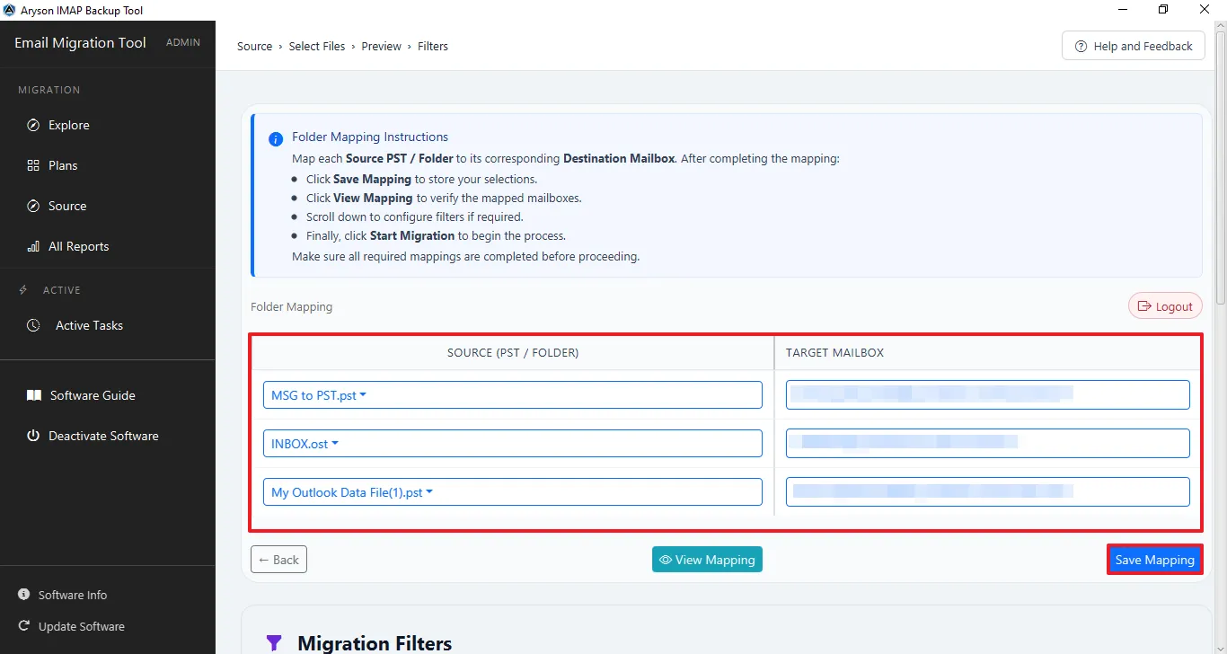Open the Explore compass icon in sidebar

pyautogui.click(x=33, y=125)
